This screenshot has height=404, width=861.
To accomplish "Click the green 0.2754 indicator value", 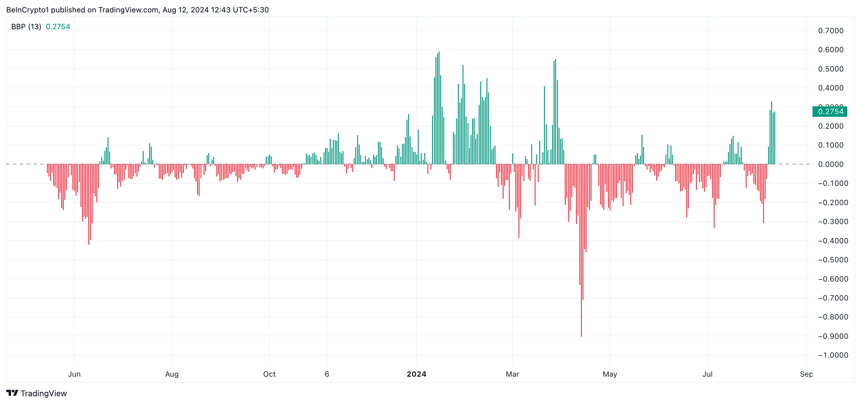I will [58, 27].
